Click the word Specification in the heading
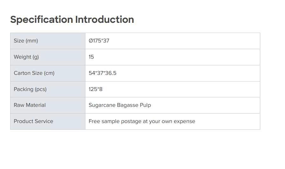The image size is (285, 169). coord(42,20)
